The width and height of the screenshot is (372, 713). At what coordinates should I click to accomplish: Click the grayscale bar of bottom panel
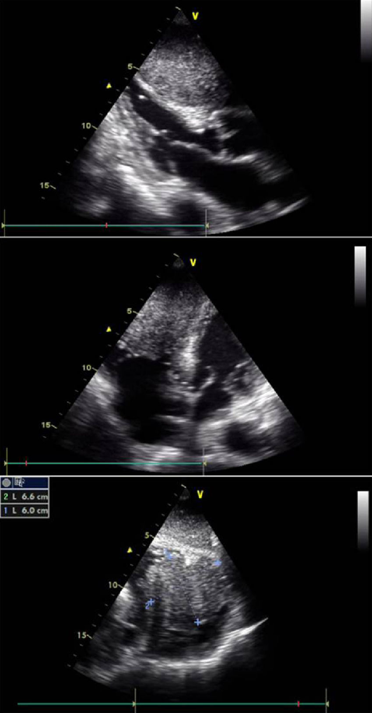[x=363, y=519]
